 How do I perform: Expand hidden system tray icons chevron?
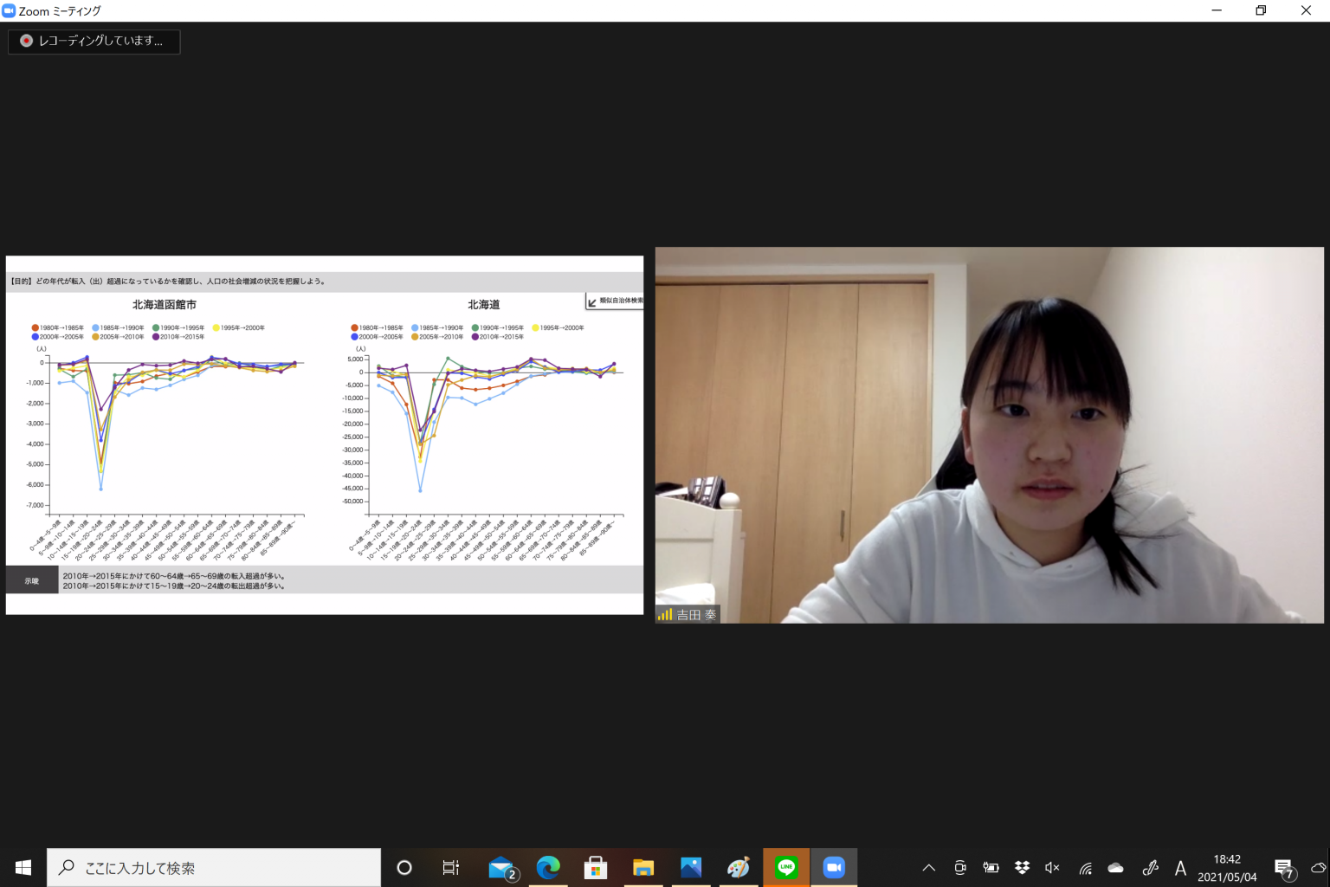pyautogui.click(x=928, y=867)
